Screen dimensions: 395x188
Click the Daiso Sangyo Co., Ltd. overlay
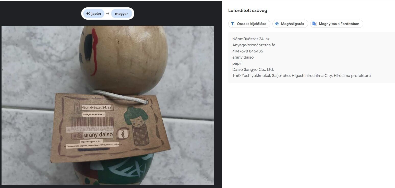click(x=91, y=141)
